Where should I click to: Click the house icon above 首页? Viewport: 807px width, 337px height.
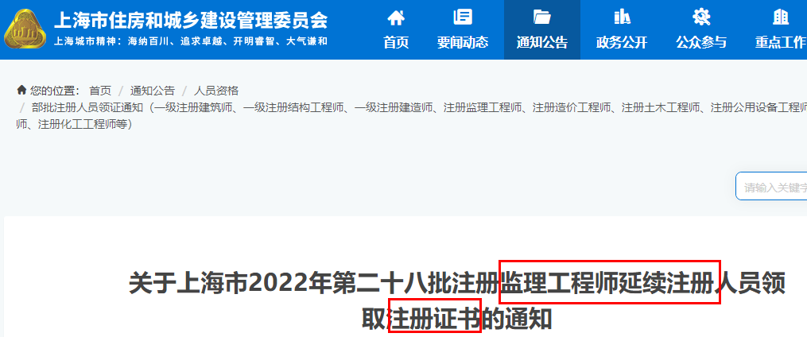(396, 18)
